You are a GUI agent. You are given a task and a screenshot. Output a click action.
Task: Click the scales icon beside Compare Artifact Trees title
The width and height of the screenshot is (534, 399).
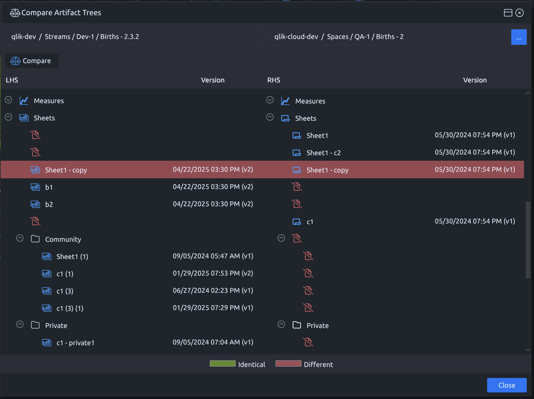[x=14, y=12]
